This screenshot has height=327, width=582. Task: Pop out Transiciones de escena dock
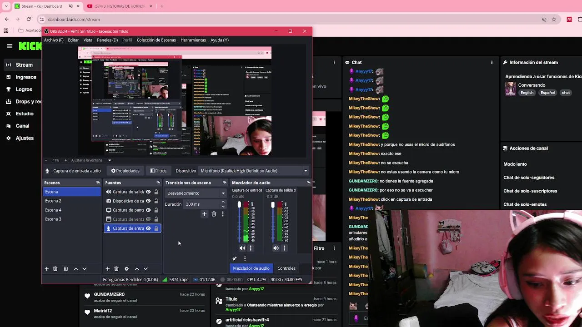pyautogui.click(x=224, y=183)
